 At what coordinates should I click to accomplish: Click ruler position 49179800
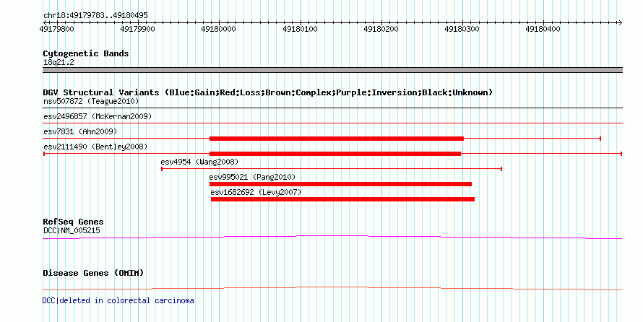click(56, 29)
